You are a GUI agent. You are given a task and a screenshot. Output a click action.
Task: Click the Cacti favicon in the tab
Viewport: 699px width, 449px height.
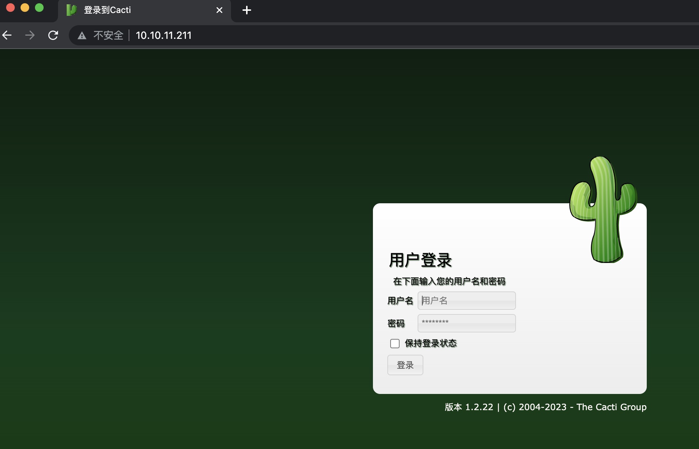pos(72,10)
